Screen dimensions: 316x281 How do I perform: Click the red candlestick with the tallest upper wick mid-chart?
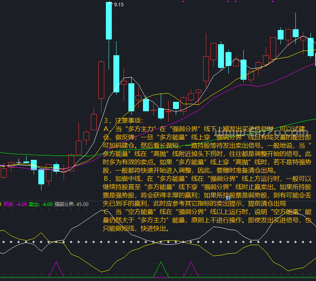[x=206, y=69]
